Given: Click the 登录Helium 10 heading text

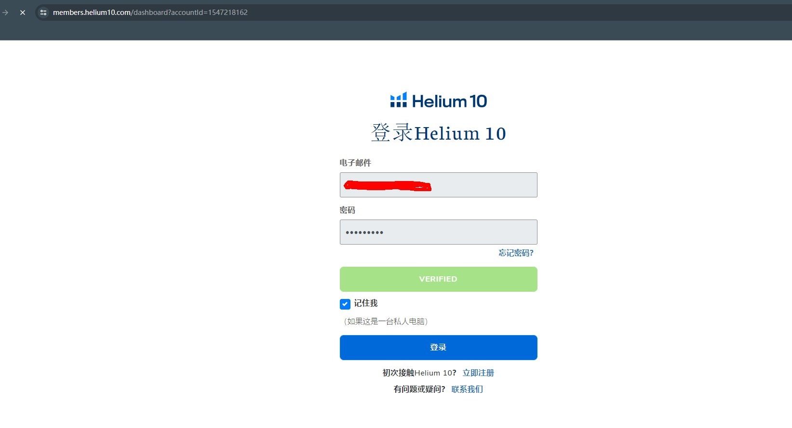Looking at the screenshot, I should (439, 133).
